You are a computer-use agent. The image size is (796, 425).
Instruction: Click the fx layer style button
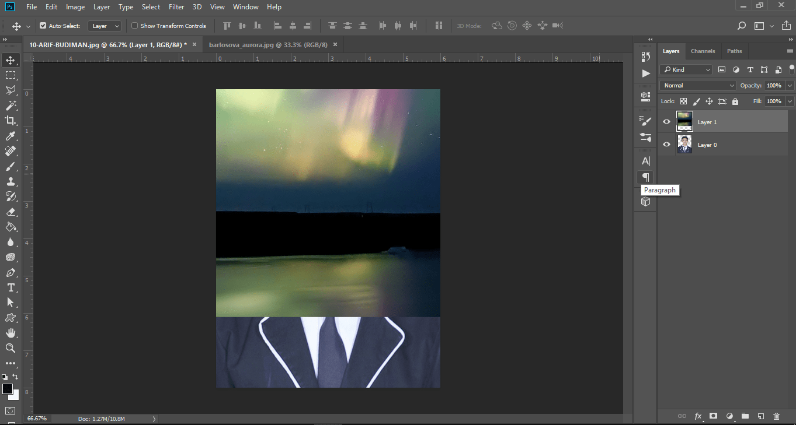coord(698,416)
